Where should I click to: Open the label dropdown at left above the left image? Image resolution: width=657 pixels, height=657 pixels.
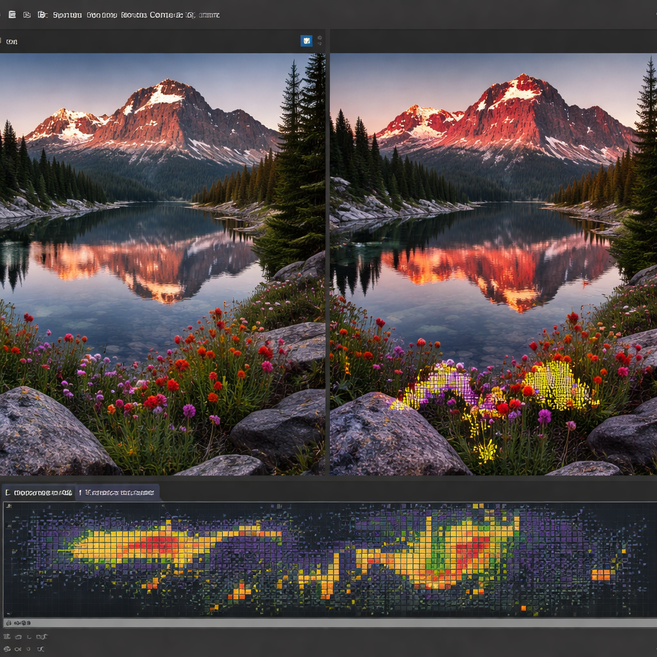pos(12,42)
